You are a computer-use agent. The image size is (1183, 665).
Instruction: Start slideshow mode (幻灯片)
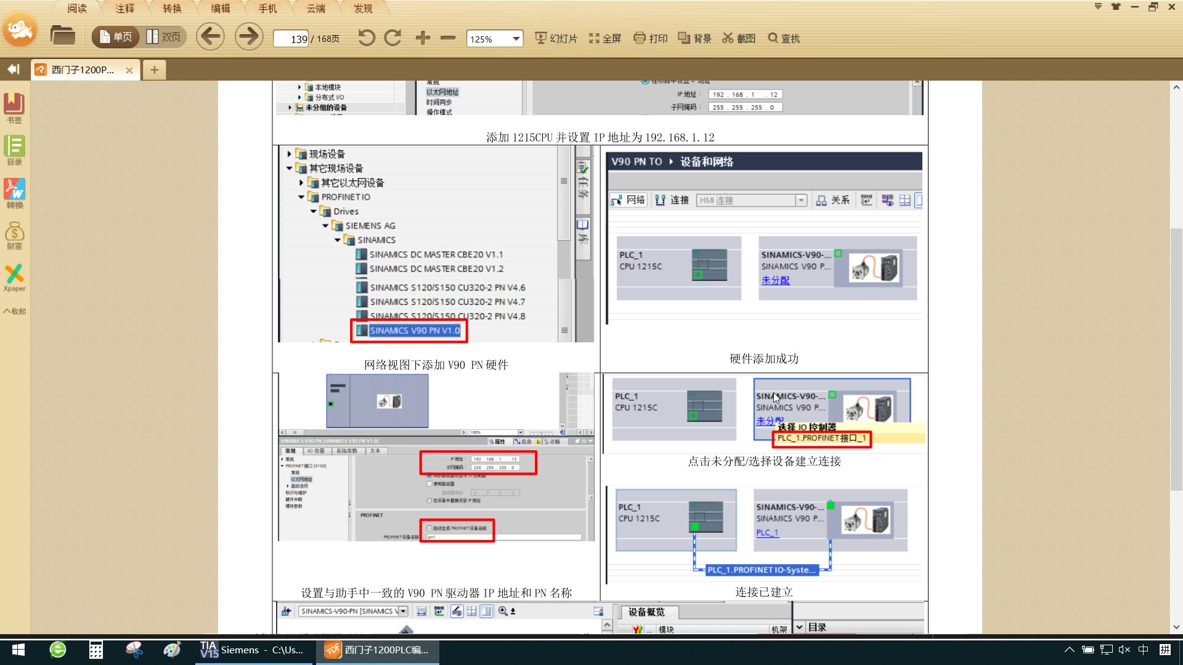(x=556, y=38)
